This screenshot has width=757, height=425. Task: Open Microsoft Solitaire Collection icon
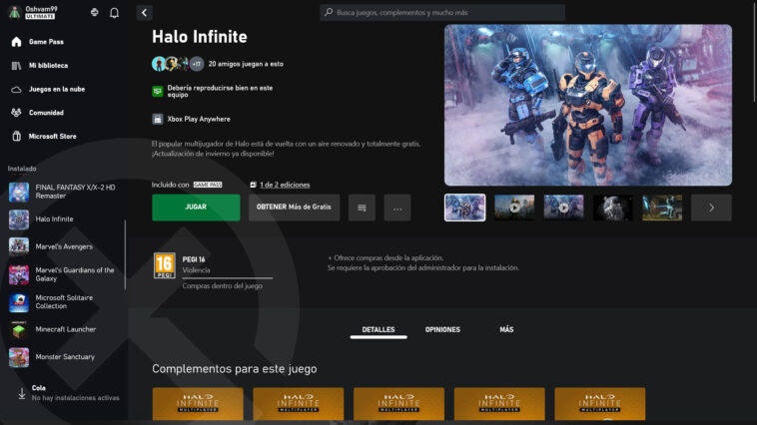pyautogui.click(x=19, y=302)
